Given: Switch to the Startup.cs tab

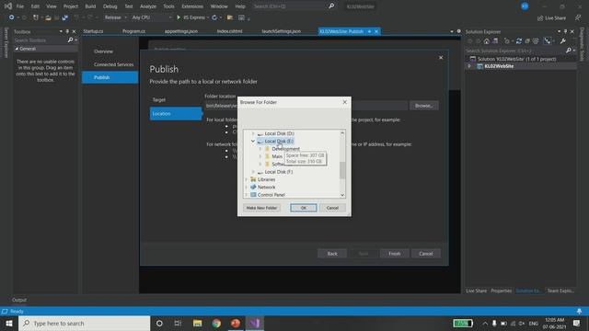Looking at the screenshot, I should tap(93, 31).
